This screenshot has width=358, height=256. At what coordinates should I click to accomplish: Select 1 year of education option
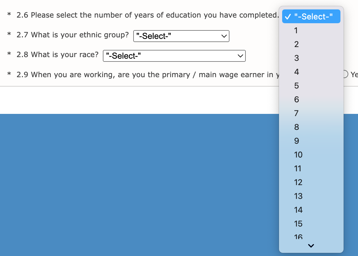pos(296,30)
